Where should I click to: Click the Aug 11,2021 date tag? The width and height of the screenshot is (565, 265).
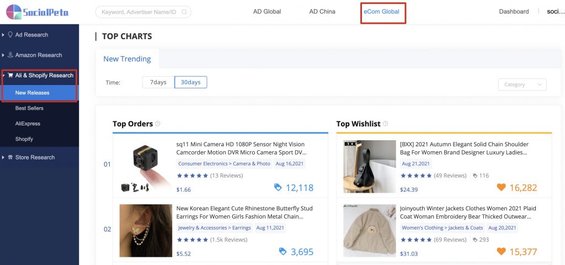270,228
